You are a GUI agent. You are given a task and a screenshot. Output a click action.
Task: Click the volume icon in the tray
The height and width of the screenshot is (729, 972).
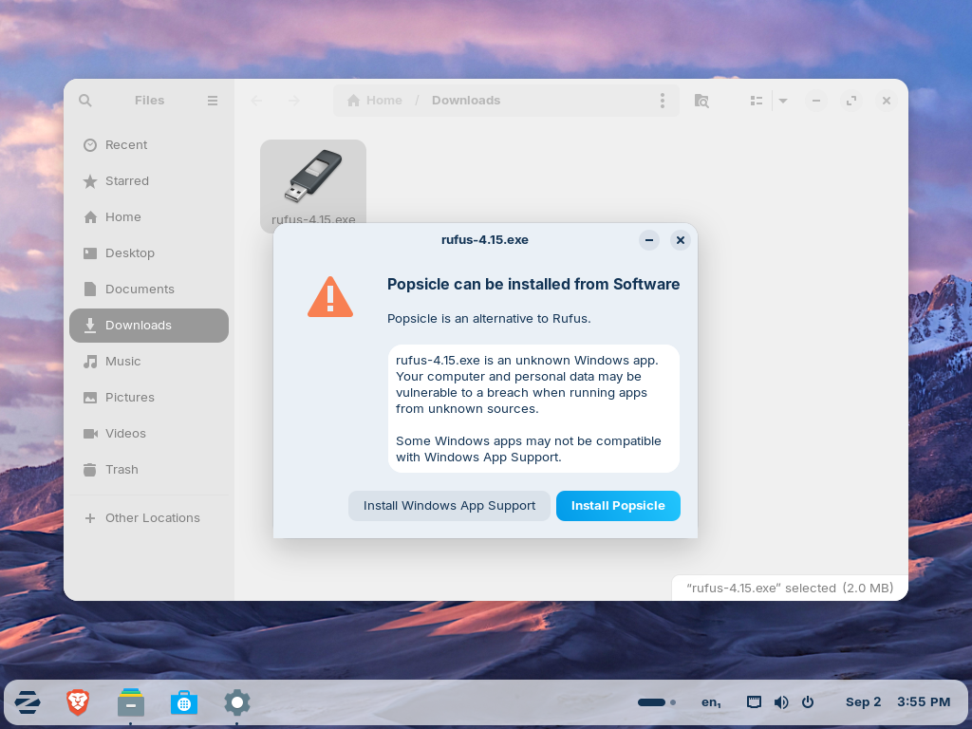[781, 702]
